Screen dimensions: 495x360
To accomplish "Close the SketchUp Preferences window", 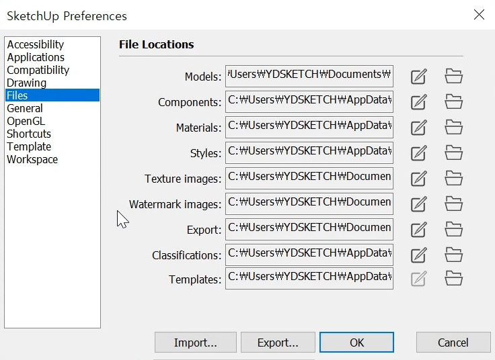I will pos(479,15).
